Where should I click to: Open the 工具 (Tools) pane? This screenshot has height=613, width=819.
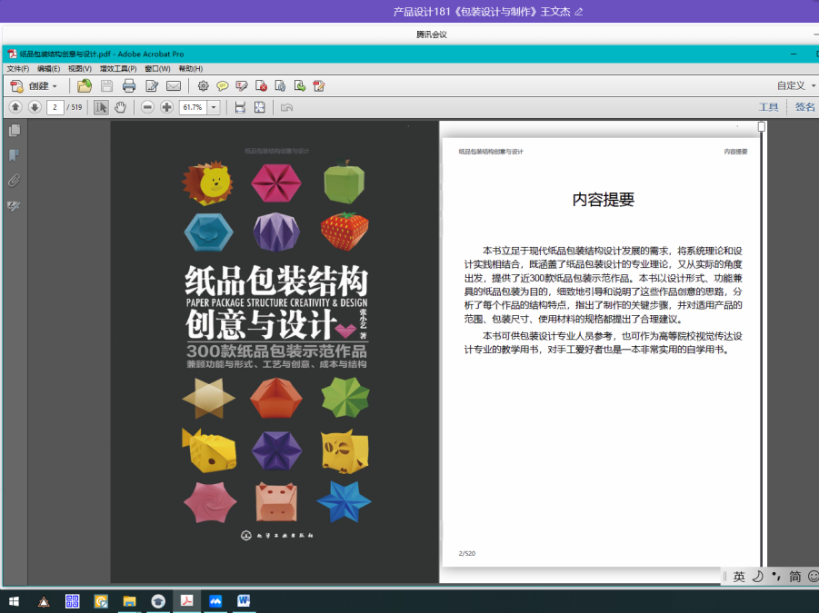[768, 106]
